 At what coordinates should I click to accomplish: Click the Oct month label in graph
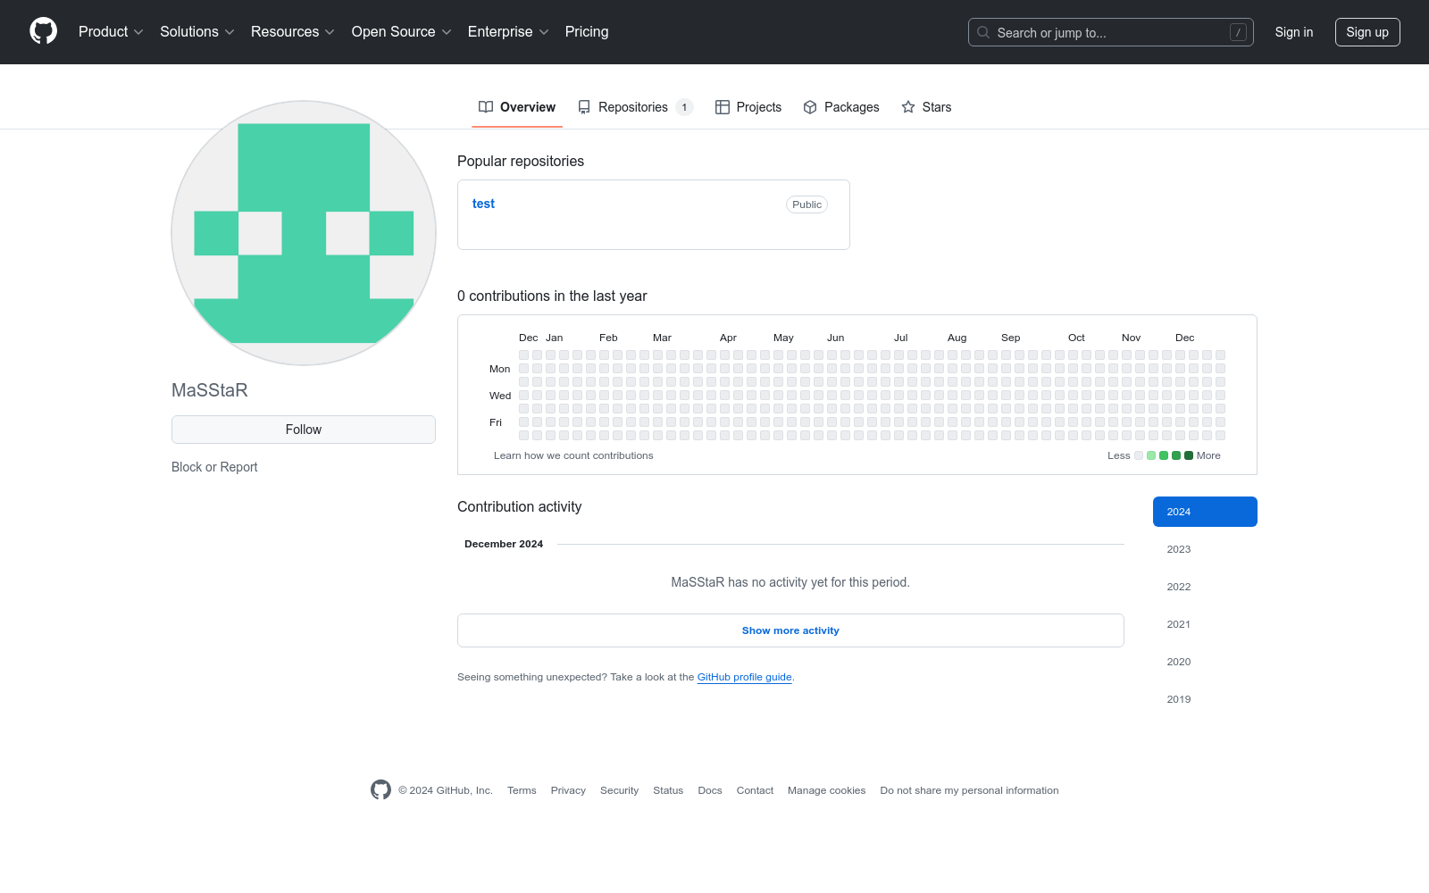(1076, 338)
